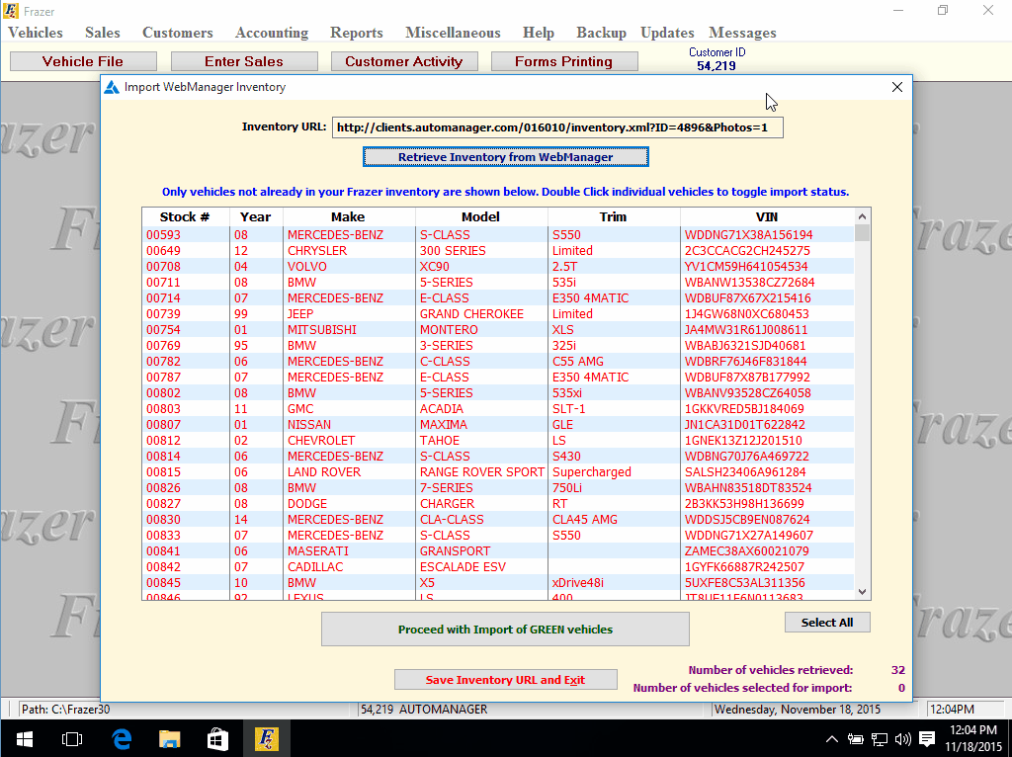1012x757 pixels.
Task: Open the Vehicles menu
Action: (x=36, y=33)
